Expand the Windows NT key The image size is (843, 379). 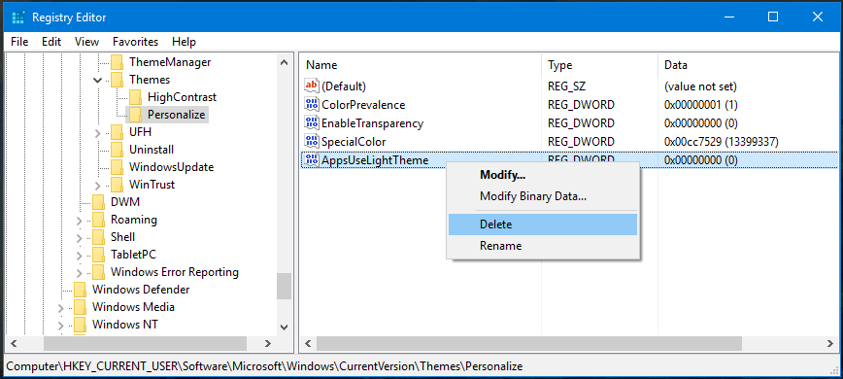(61, 326)
